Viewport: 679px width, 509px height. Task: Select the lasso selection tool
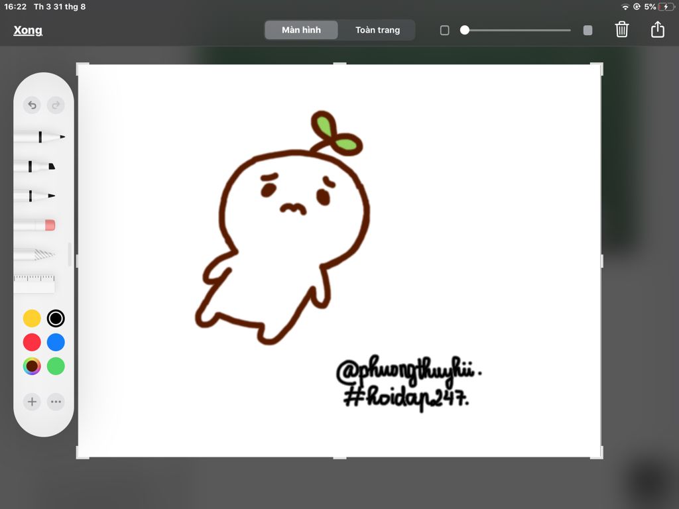point(34,254)
